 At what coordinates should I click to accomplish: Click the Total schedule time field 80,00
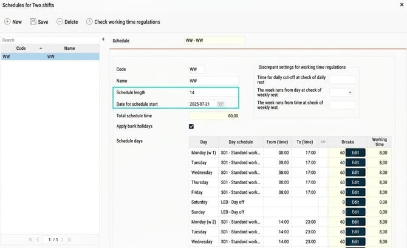(213, 116)
